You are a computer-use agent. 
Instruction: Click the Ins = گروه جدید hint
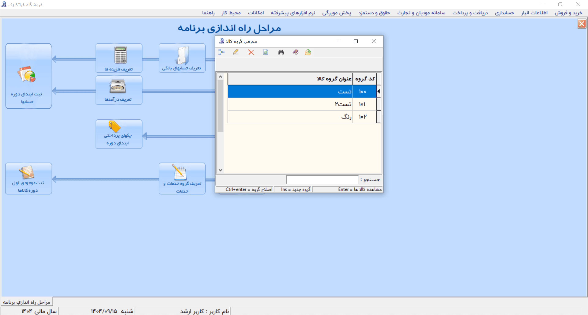[x=296, y=189]
